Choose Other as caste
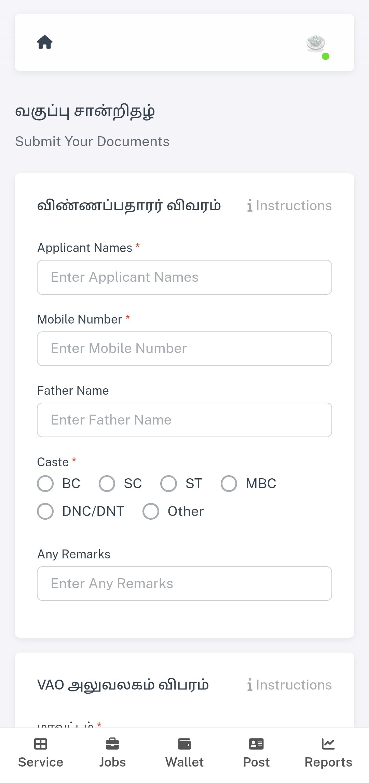 [151, 512]
